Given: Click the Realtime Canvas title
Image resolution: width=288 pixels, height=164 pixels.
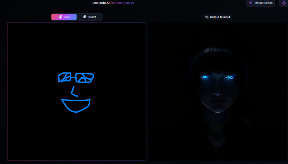Looking at the screenshot, I should [122, 3].
